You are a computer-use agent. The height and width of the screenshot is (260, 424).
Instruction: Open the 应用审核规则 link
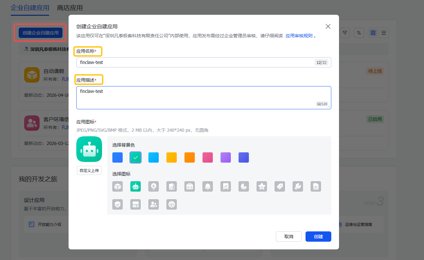tap(299, 36)
